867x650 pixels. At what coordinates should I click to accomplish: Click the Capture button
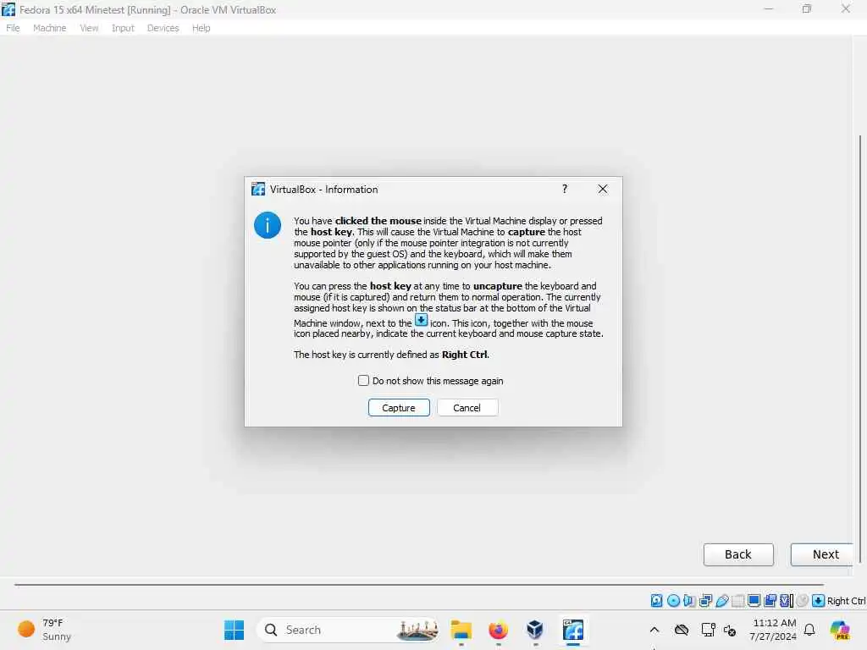[399, 407]
